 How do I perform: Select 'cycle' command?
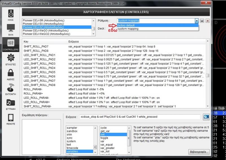tap(114, 128)
